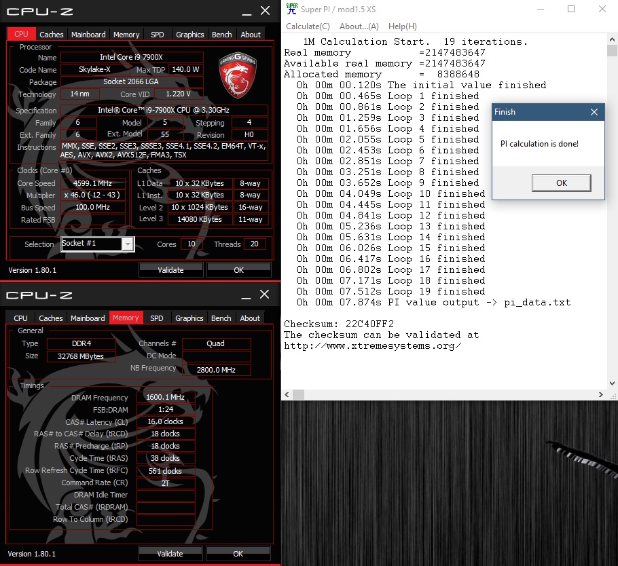Click OK in bottom CPU-Z window
This screenshot has width=618, height=566.
pyautogui.click(x=238, y=553)
